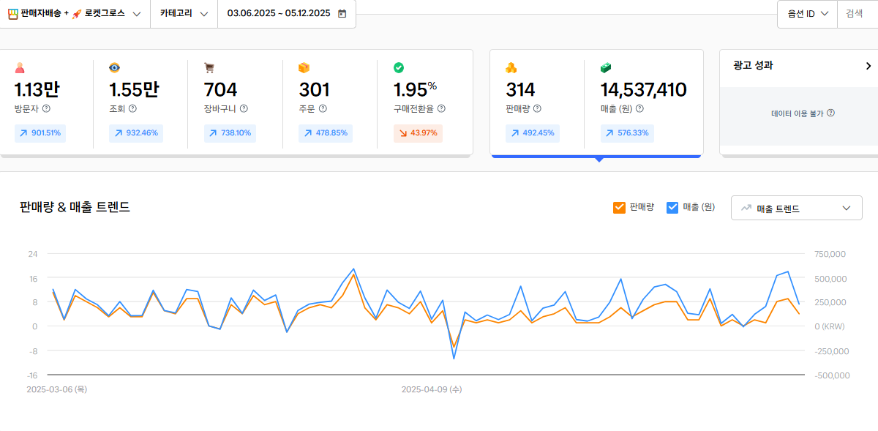878x431 pixels.
Task: Uncheck the blue 매출 (원) checkbox
Action: [x=672, y=208]
